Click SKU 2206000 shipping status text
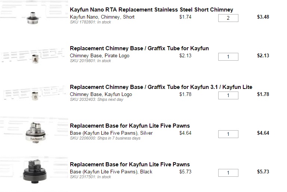Image resolution: width=287 pixels, height=192 pixels. [x=105, y=138]
